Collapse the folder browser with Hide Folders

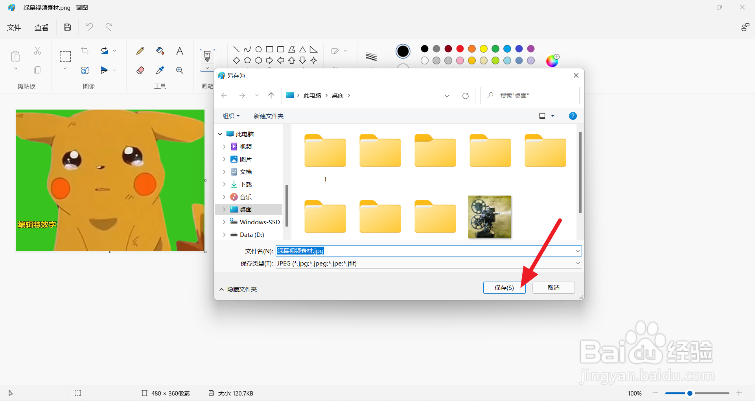click(238, 289)
